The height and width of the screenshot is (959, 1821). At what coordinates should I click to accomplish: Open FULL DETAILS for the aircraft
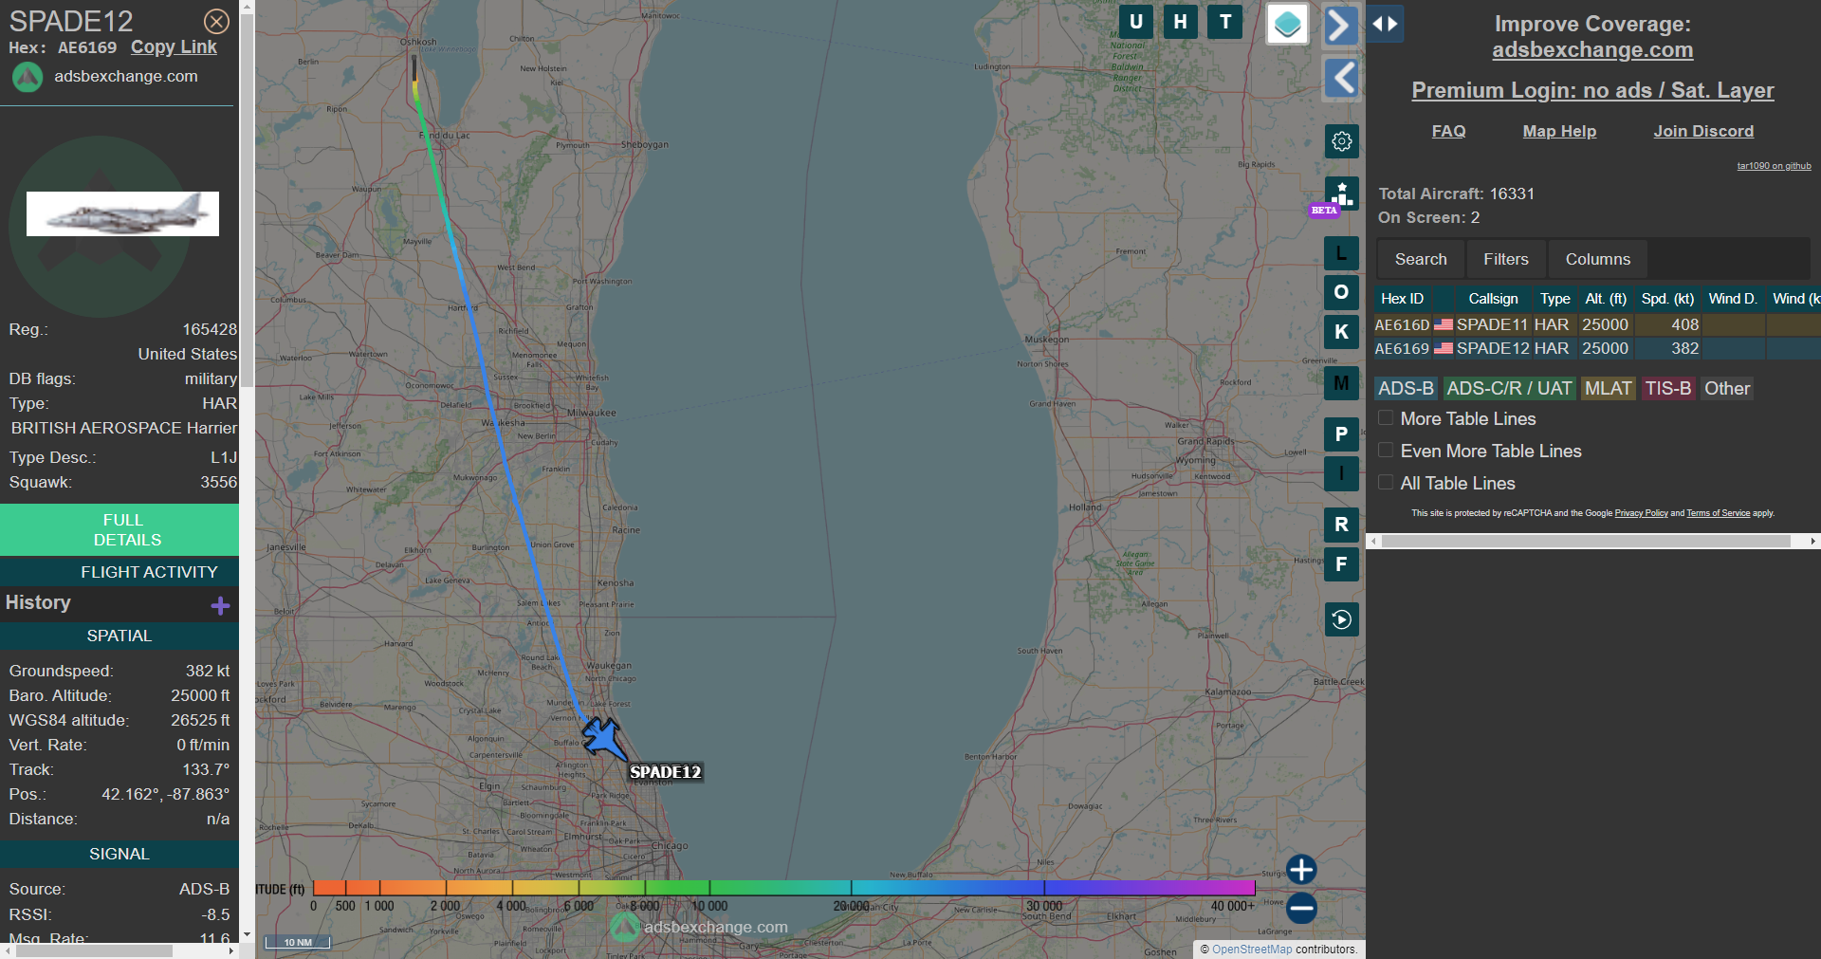[x=120, y=529]
